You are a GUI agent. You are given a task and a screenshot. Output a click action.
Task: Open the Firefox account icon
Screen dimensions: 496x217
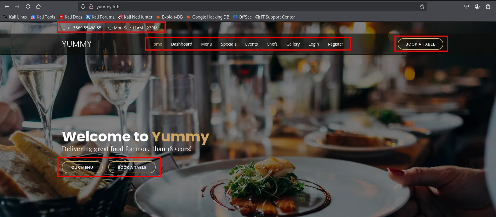(477, 6)
